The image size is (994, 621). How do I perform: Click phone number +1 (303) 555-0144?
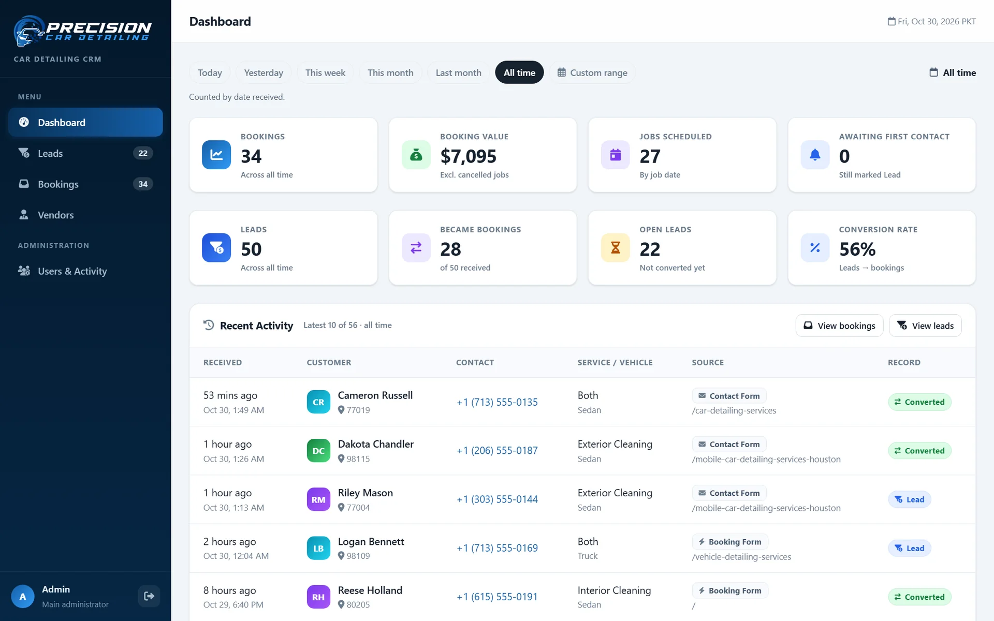497,499
